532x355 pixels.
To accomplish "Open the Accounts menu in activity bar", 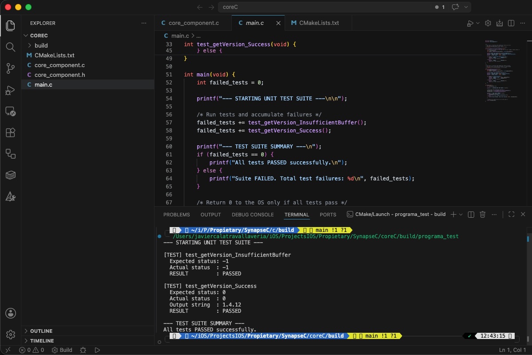I will pos(11,313).
